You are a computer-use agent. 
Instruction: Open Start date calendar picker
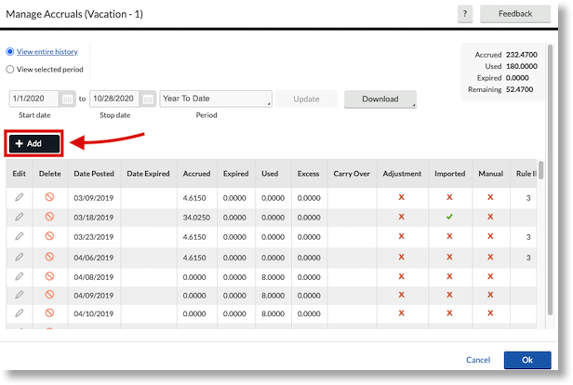coord(67,99)
